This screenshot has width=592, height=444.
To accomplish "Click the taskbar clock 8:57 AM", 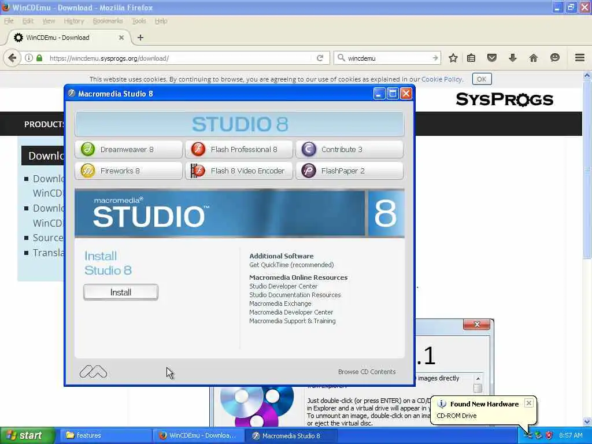I will tap(571, 436).
